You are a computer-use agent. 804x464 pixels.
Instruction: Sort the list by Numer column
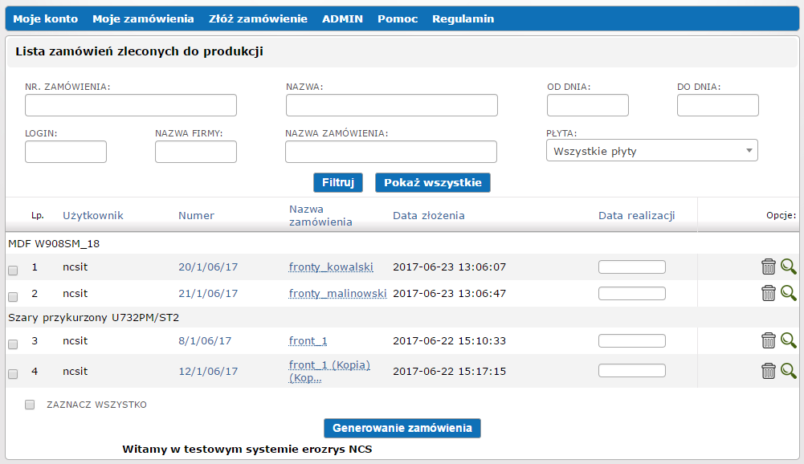tap(196, 215)
